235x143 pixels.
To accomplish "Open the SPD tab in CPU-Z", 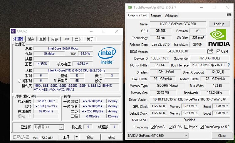I will [66, 39].
